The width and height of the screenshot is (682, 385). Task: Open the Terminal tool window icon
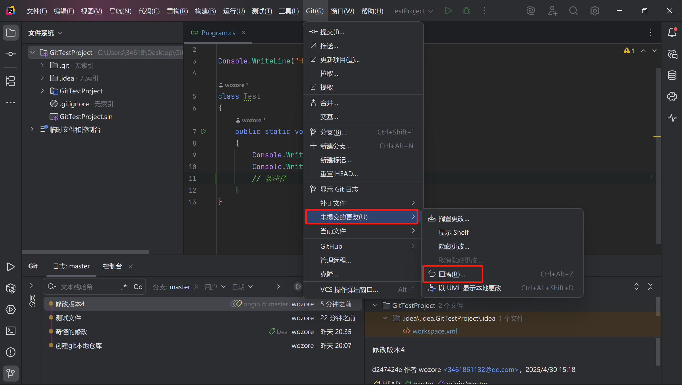pyautogui.click(x=11, y=331)
